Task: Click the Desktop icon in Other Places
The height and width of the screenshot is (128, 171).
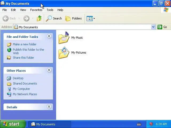Action: 9,78
